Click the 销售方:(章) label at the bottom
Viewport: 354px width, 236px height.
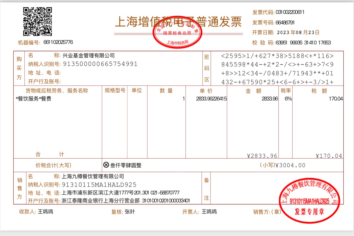[x=267, y=212]
